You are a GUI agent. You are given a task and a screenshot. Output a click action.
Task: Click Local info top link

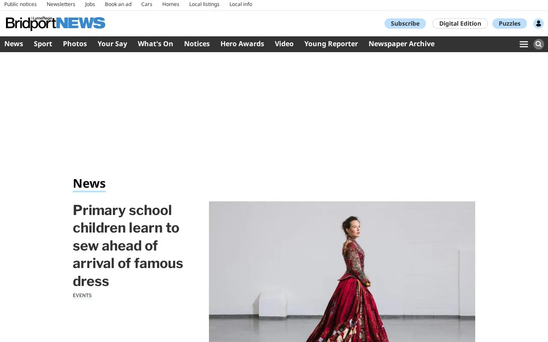[x=241, y=4]
